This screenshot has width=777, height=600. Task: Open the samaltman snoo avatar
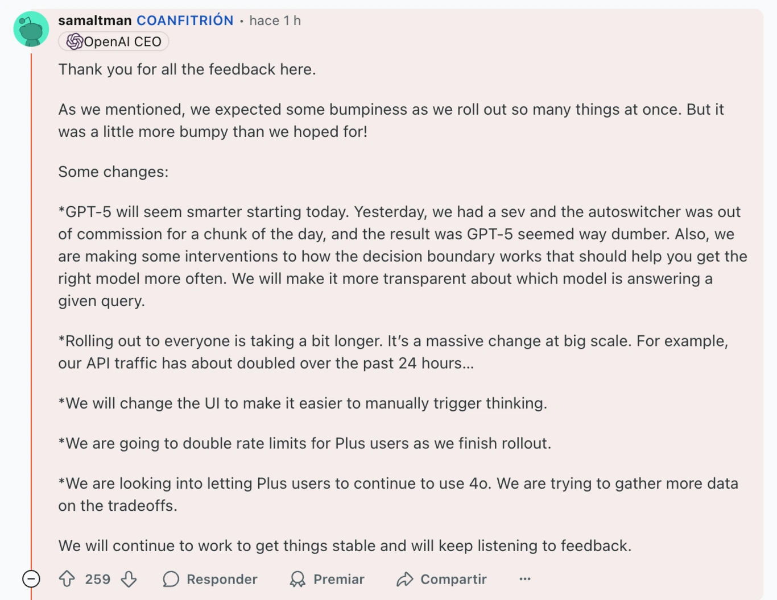coord(31,29)
